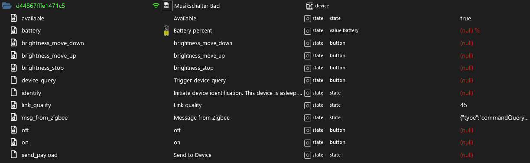Click the Trigger device query name

(x=200, y=80)
